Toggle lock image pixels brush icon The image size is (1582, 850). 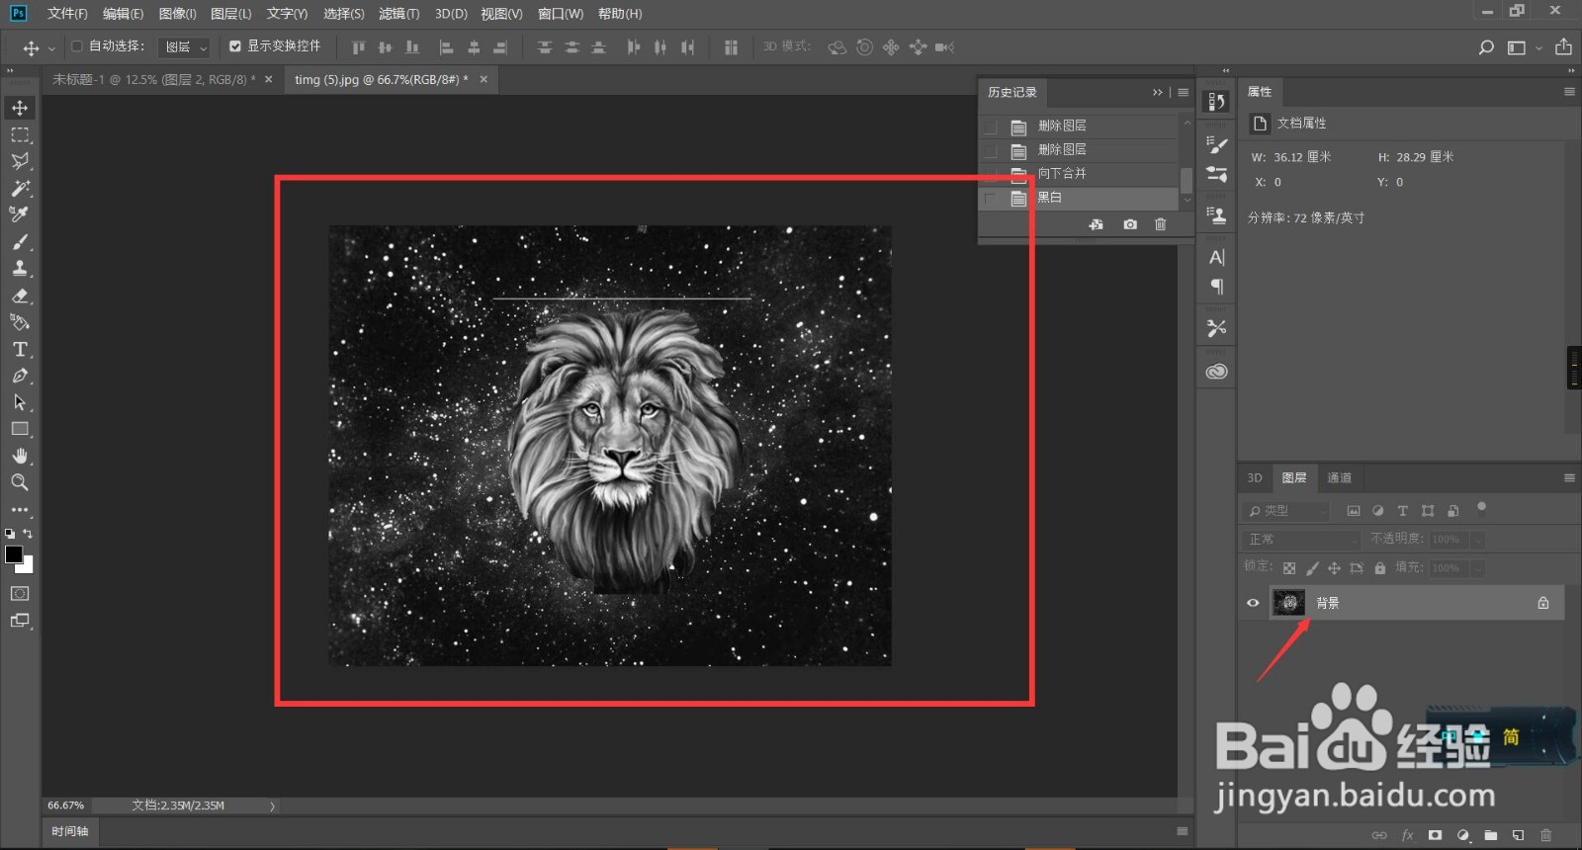1312,568
